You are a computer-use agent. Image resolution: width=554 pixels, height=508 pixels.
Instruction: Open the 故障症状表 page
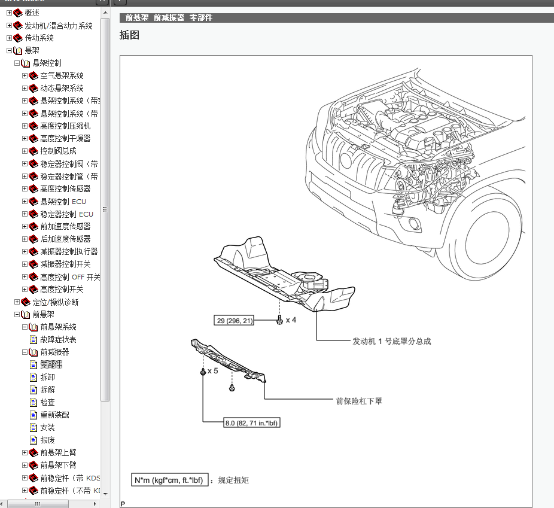coord(58,340)
